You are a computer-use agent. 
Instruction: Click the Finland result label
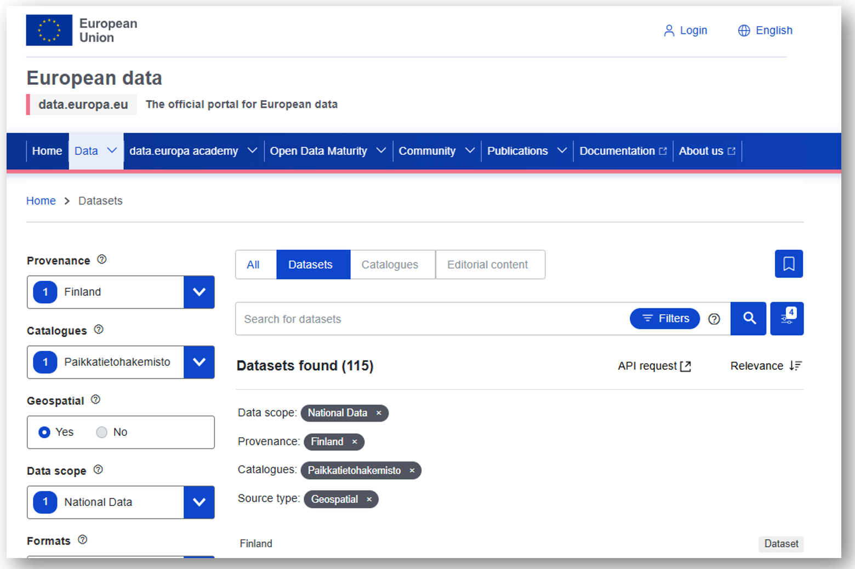256,544
